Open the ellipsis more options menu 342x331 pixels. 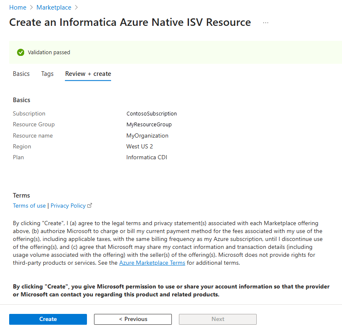click(x=265, y=22)
